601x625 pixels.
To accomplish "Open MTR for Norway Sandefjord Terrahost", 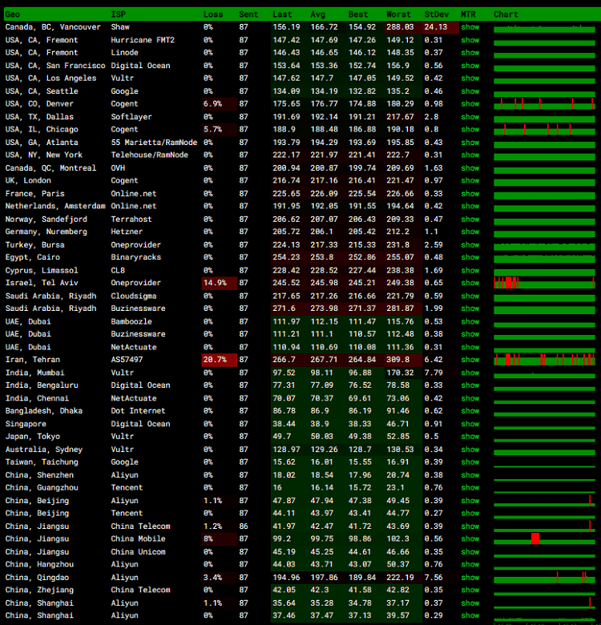I will click(470, 219).
